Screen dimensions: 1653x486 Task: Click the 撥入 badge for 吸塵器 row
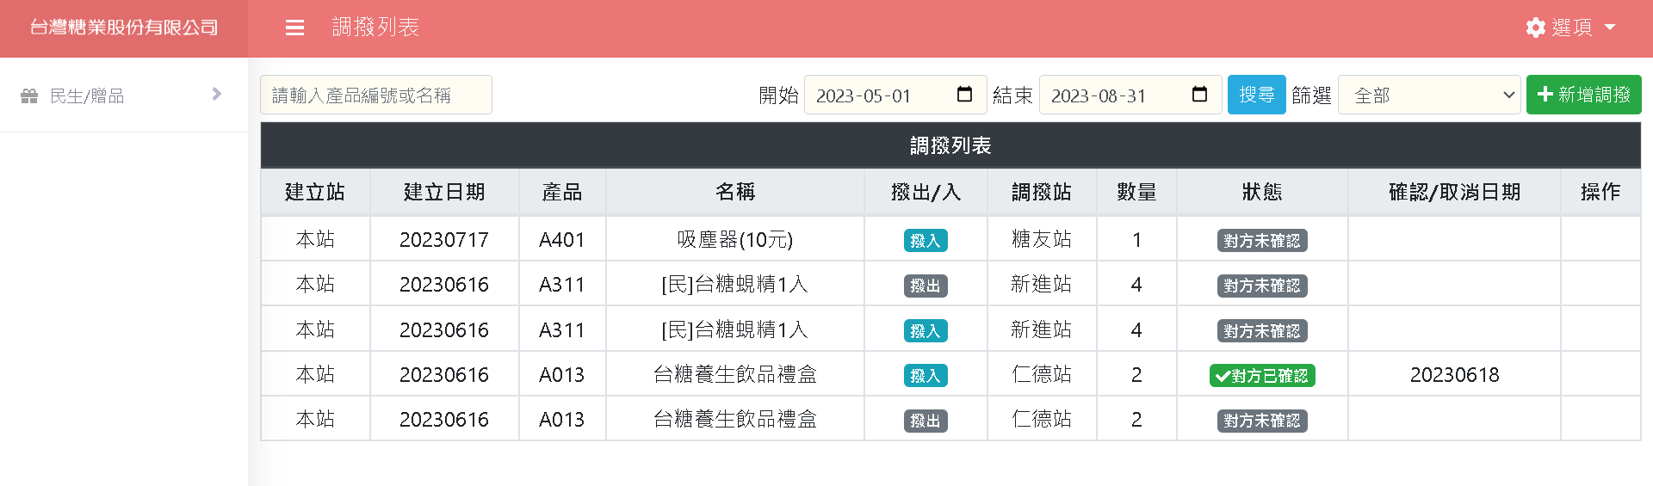point(926,241)
